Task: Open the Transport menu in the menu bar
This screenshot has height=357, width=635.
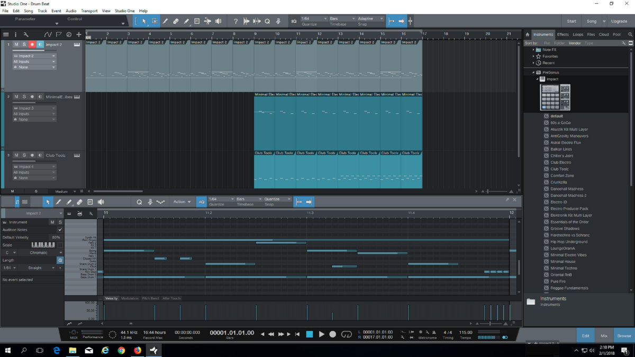Action: [89, 11]
